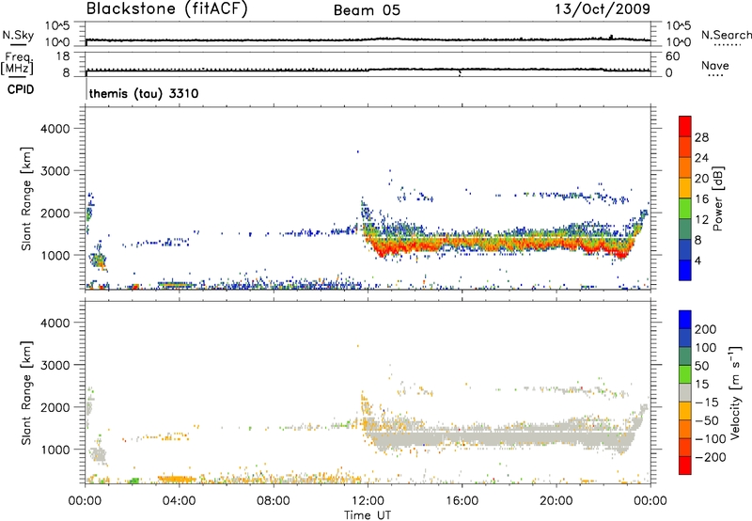Click the "3000" range tick of power panel
Viewport: 752px width, 521px height.
pos(55,171)
